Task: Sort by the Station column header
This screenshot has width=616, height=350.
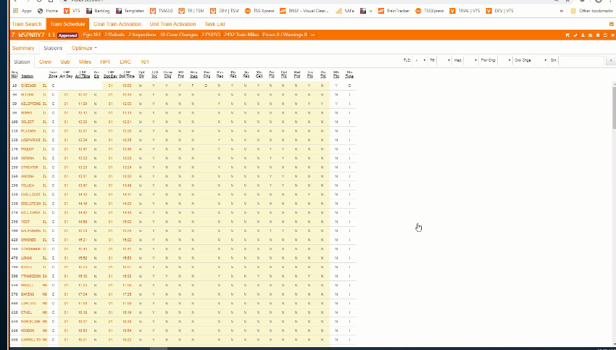Action: 27,76
